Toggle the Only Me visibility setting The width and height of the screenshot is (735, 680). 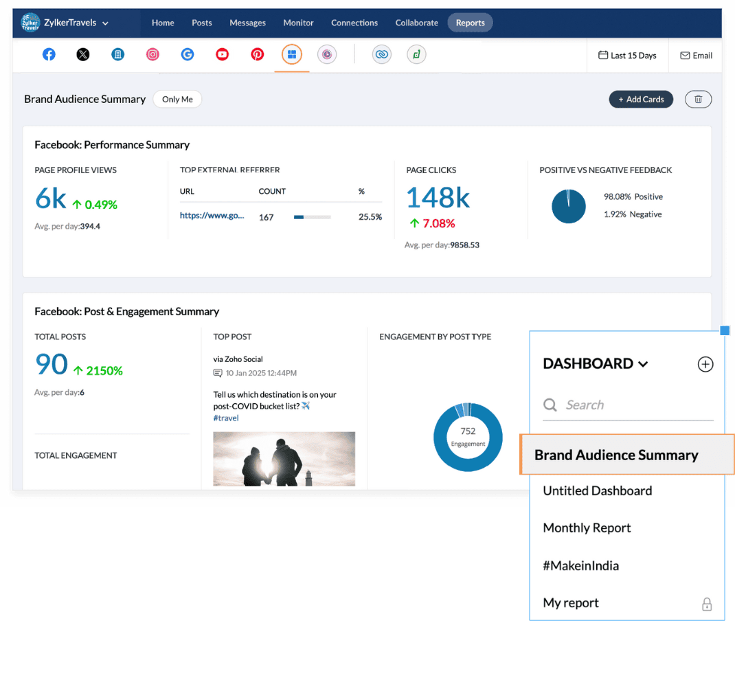pyautogui.click(x=177, y=100)
